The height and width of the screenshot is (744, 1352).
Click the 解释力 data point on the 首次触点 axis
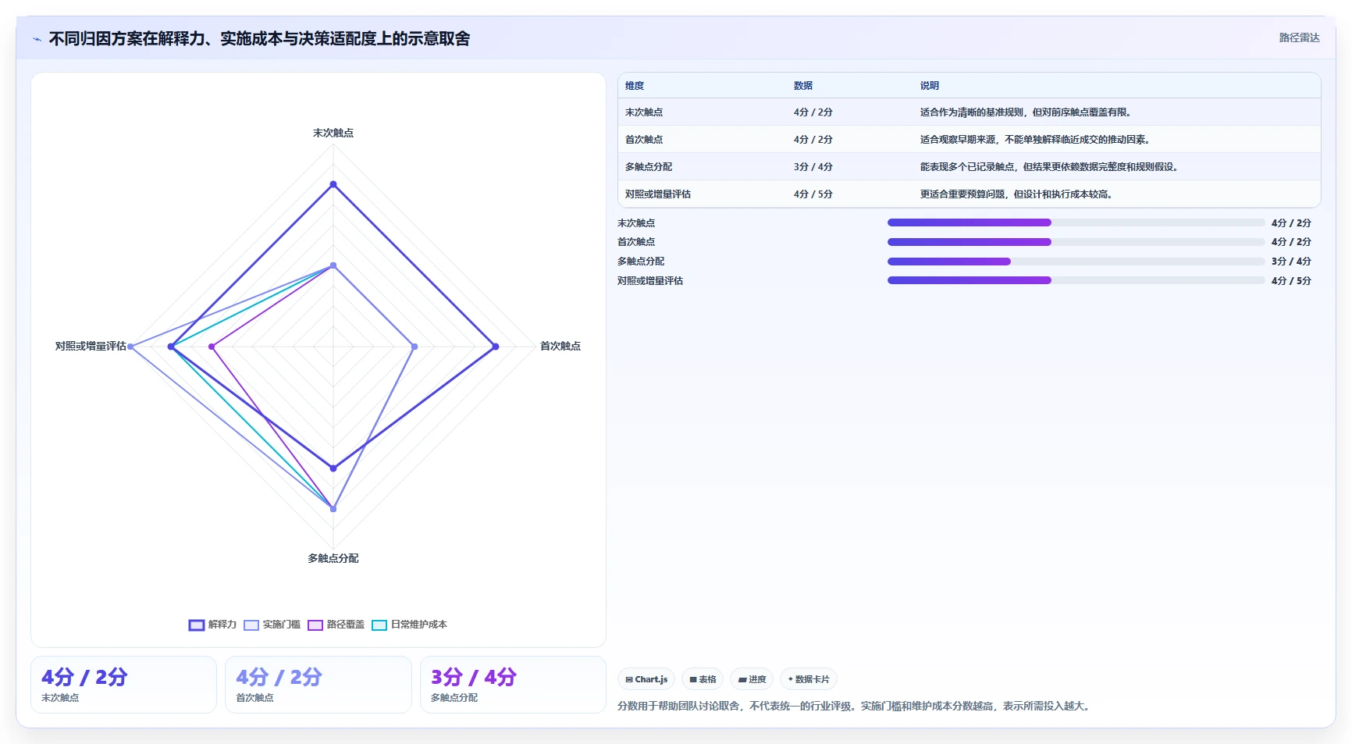coord(495,347)
